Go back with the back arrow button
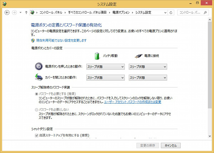This screenshot has height=153, width=214. point(7,12)
